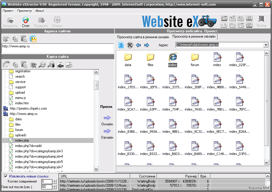Viewport: 272px width, 192px height.
Task: Toggle checkbox for category&amp;id=3 entry
Action: (x=11, y=151)
